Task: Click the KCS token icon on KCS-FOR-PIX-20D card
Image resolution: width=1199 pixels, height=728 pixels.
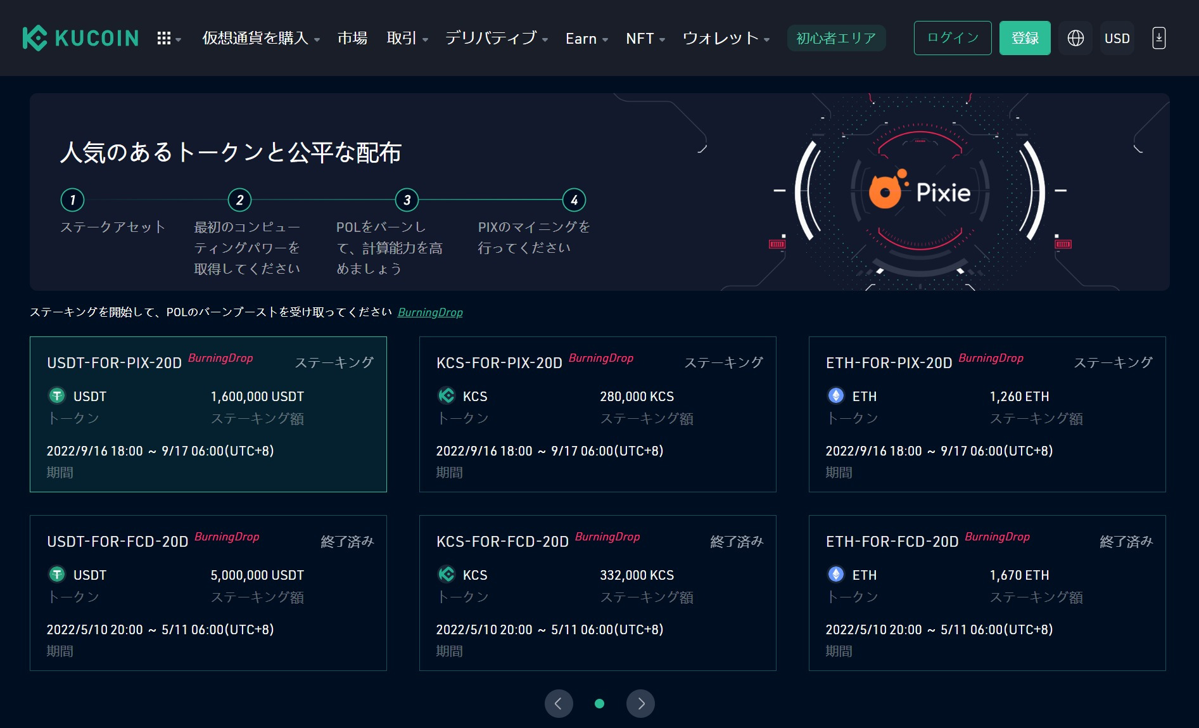Action: [x=446, y=396]
